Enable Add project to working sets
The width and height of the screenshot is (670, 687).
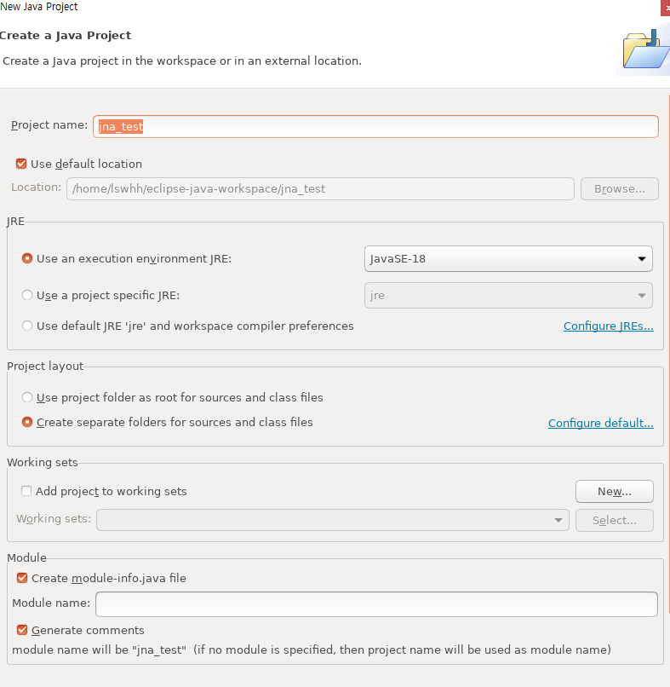tap(26, 491)
